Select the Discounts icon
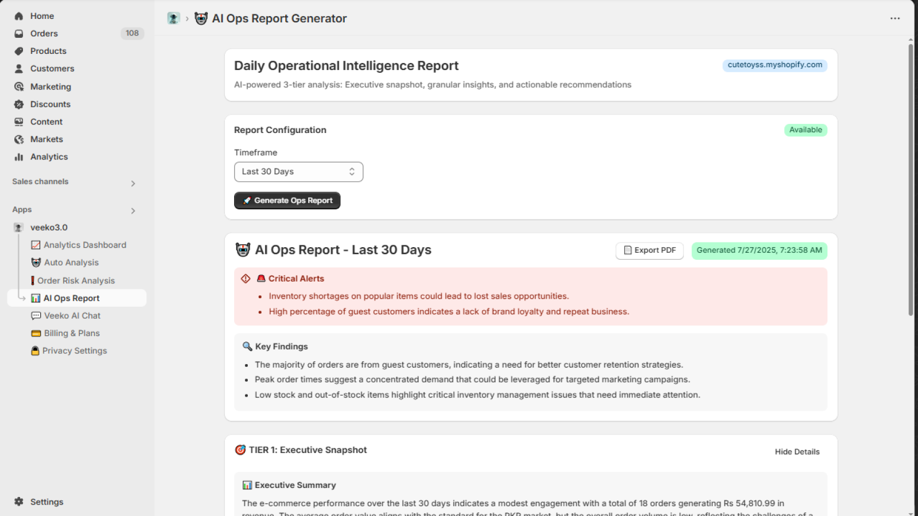The image size is (918, 516). click(19, 104)
